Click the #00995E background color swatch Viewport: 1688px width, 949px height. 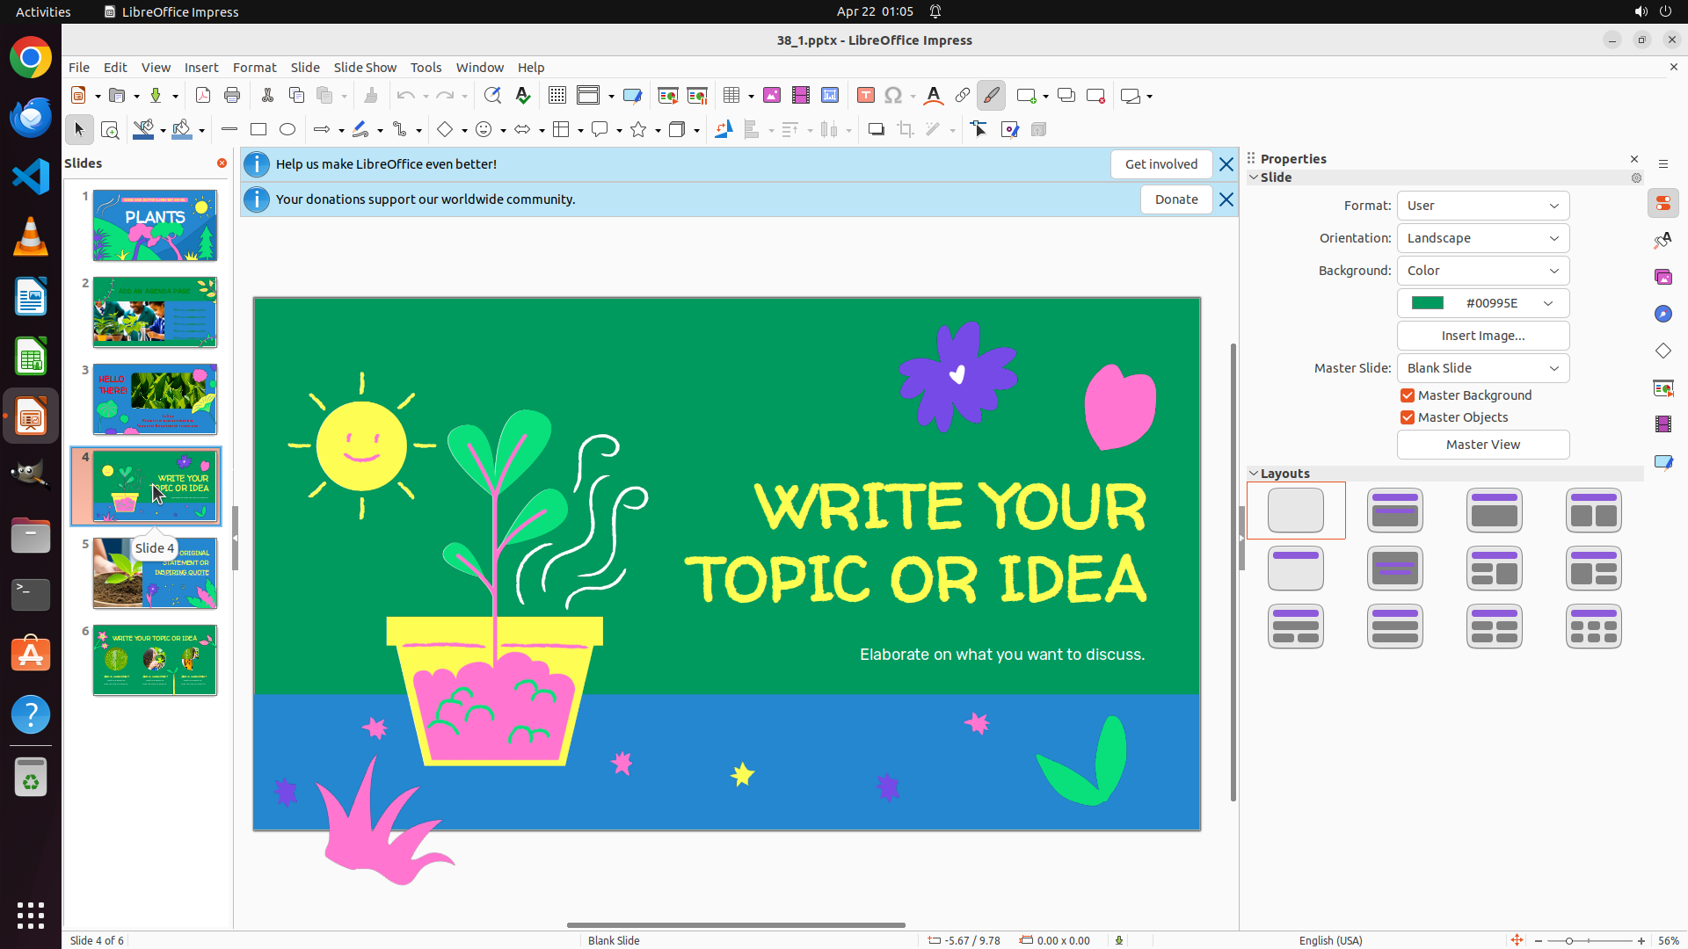click(x=1428, y=303)
